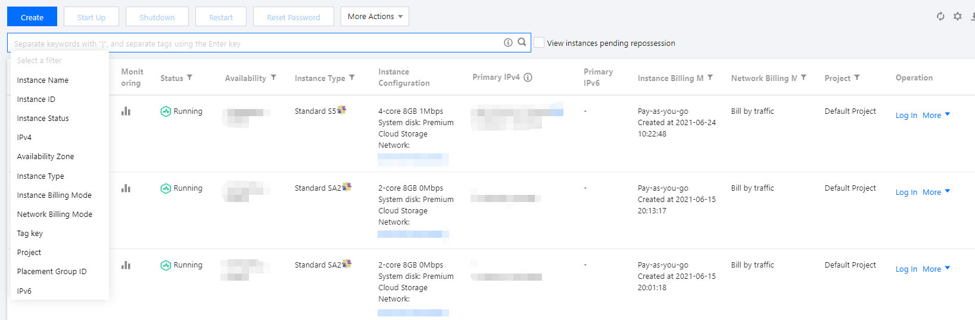Screen dimensions: 975x320
Task: Expand More menu for the first instance
Action: click(936, 115)
